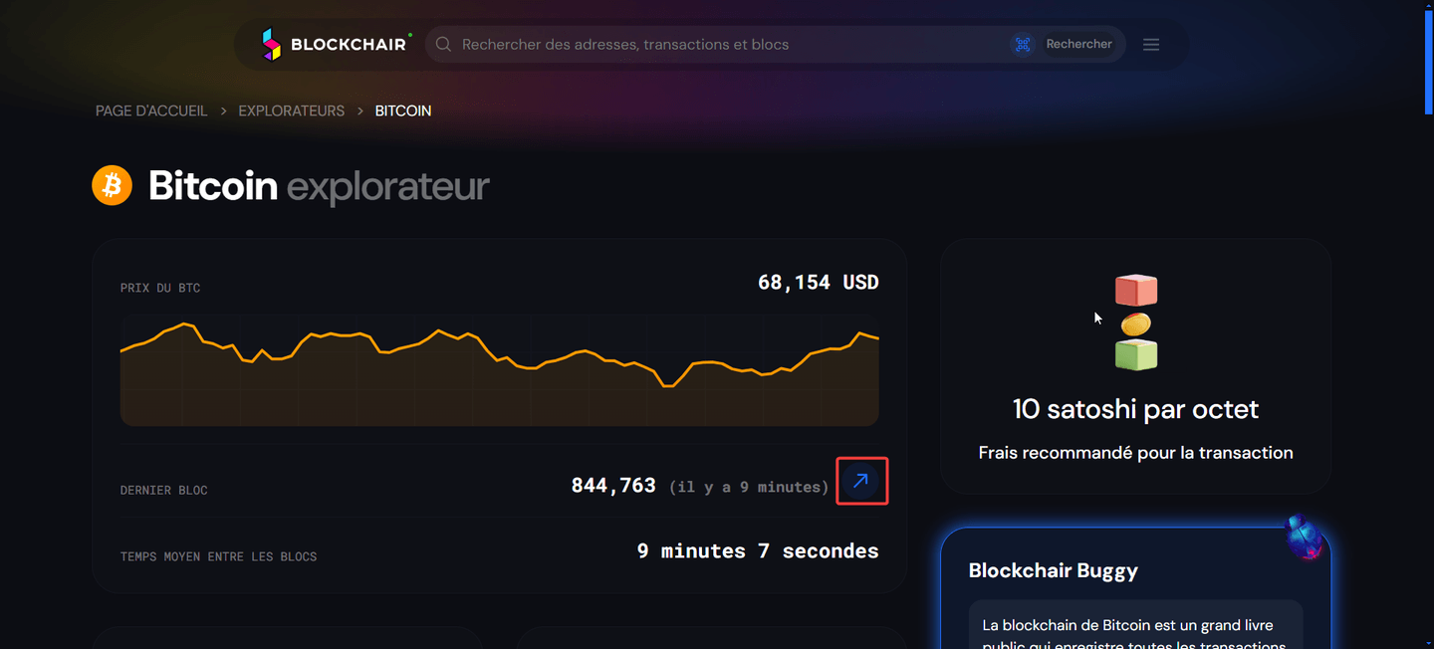Screen dimensions: 1434x649
Task: Click the Bitcoin coin icon next to the title
Action: [x=112, y=185]
